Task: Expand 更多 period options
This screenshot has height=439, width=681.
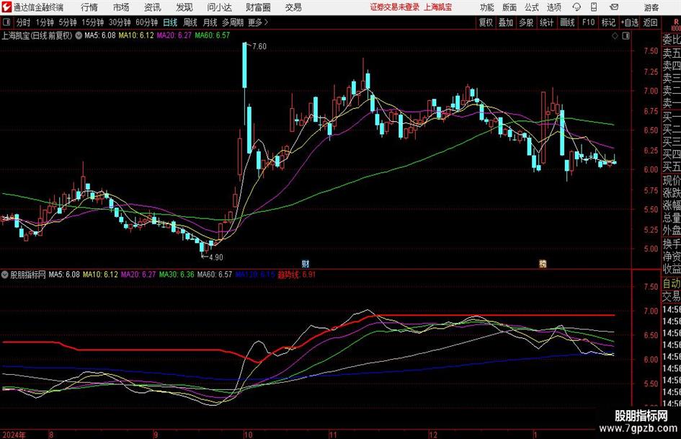Action: click(x=258, y=22)
